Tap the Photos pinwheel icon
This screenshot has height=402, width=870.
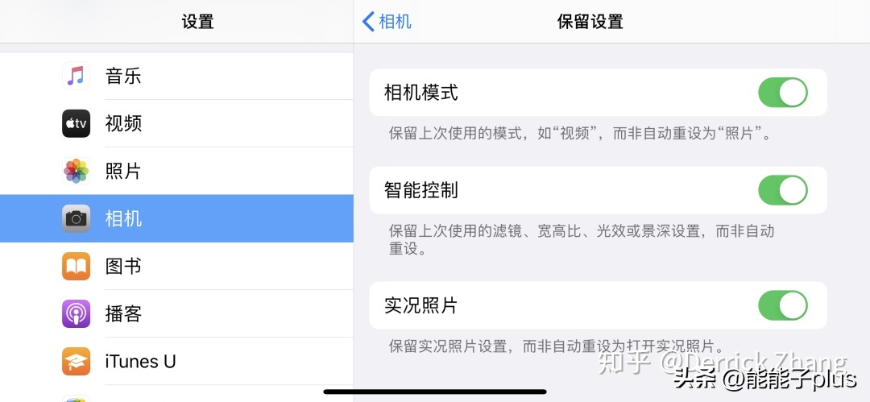(76, 171)
